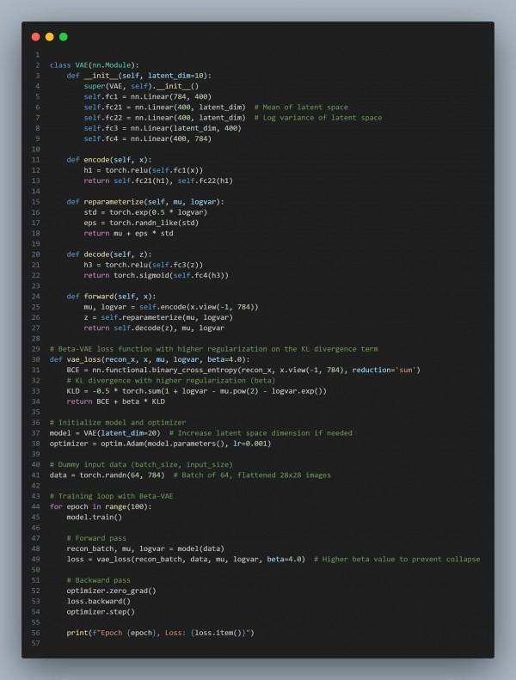Click '# Initialize model and optimizer' comment

pos(118,422)
